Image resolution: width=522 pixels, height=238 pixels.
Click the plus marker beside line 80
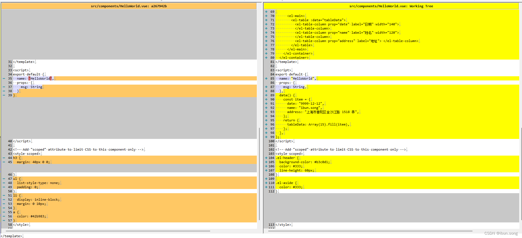tap(266, 58)
